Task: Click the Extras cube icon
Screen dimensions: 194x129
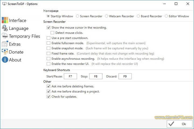Action: [5, 44]
